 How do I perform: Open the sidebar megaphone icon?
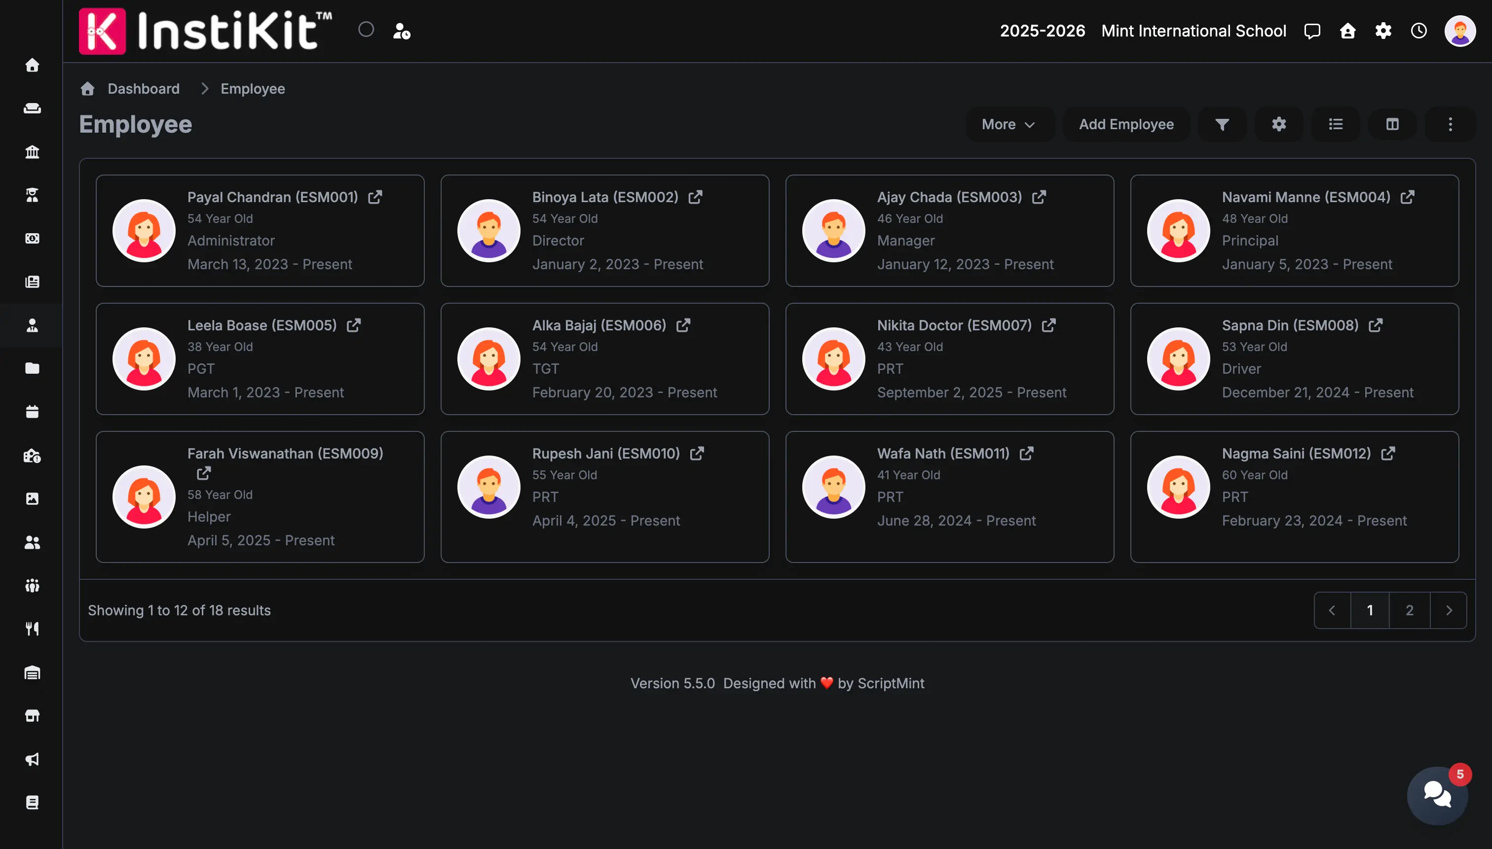point(32,759)
